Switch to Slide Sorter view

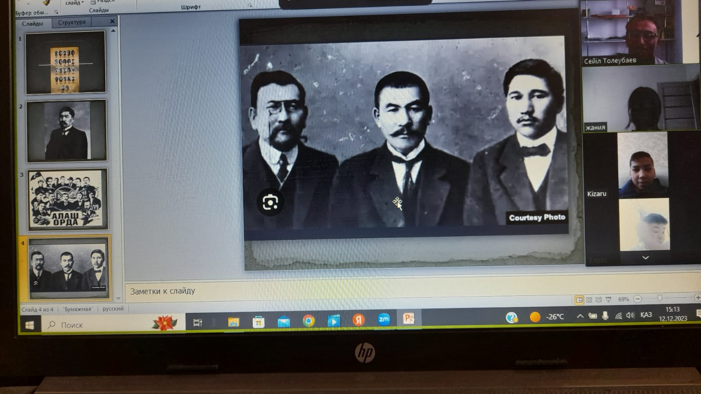coord(589,300)
